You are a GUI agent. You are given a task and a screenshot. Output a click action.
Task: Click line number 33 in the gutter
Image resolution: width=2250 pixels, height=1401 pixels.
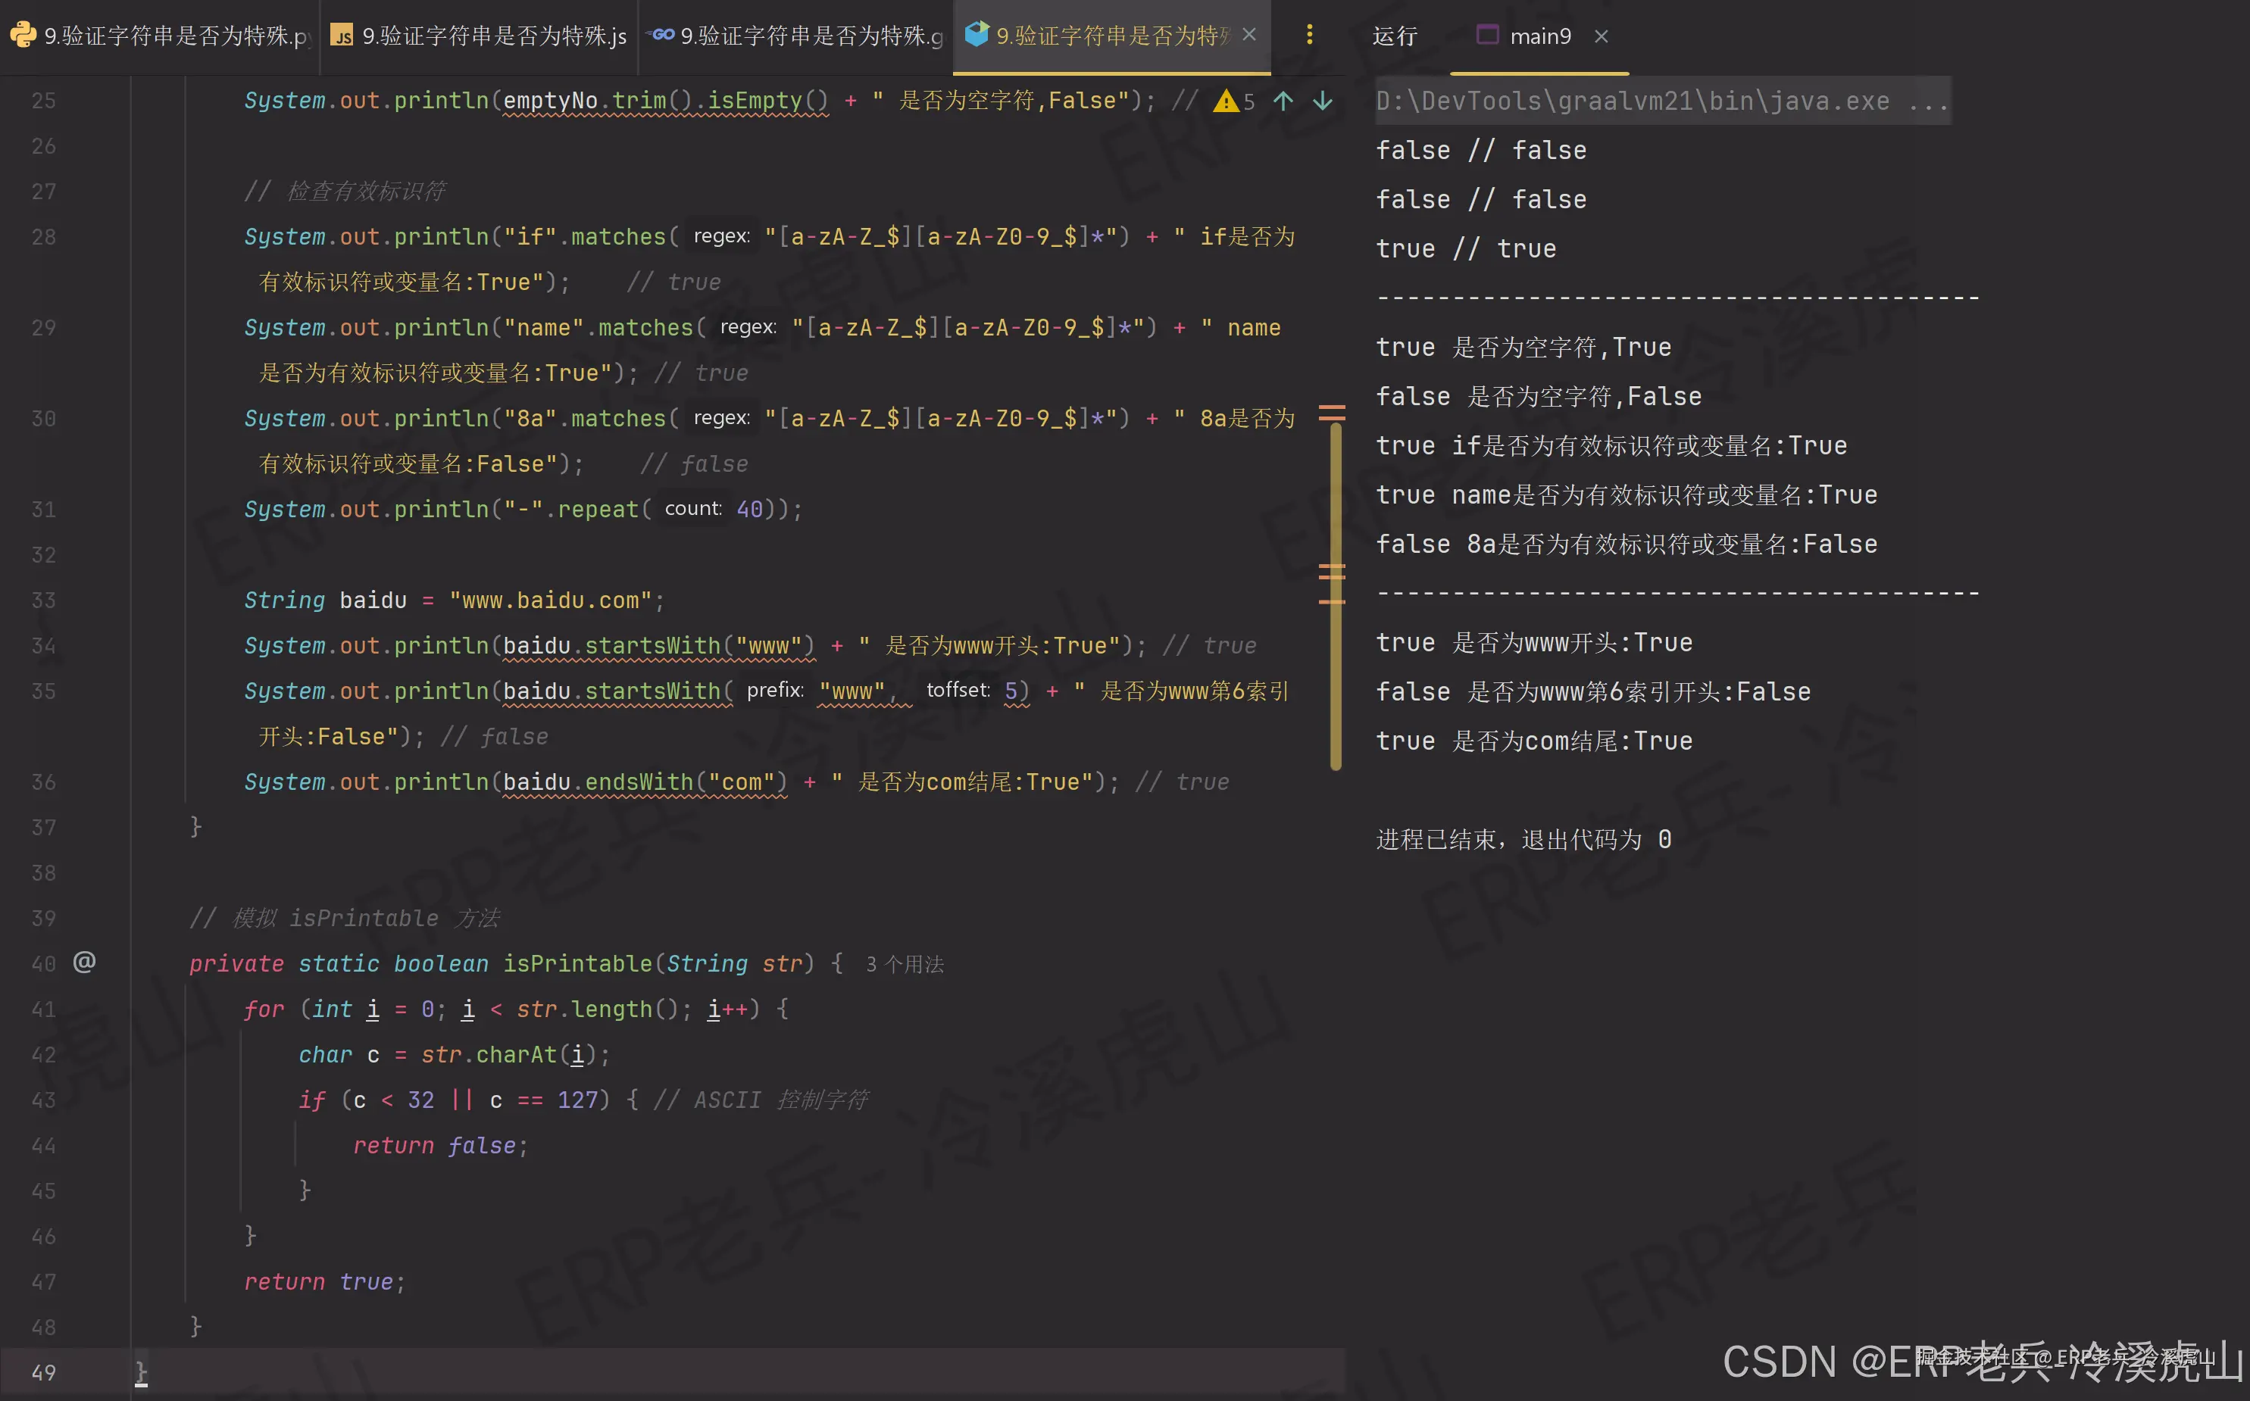43,601
